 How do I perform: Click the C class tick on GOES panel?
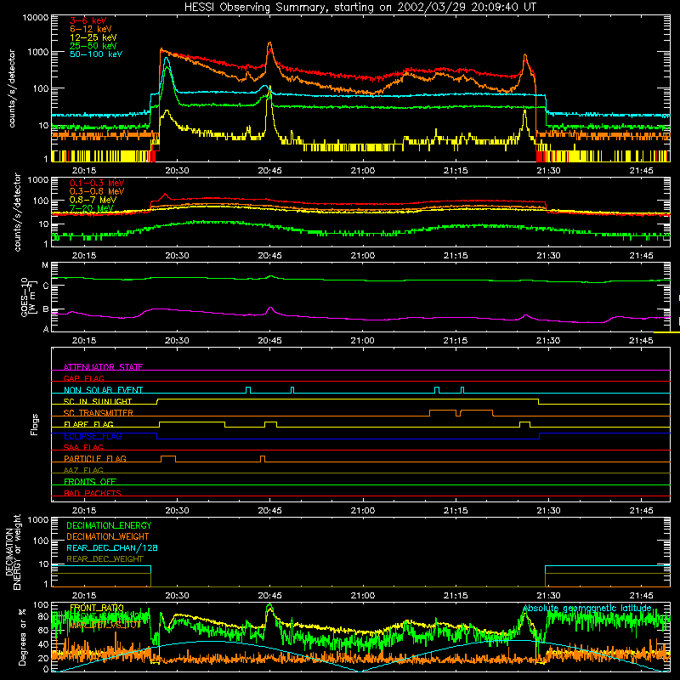45,286
